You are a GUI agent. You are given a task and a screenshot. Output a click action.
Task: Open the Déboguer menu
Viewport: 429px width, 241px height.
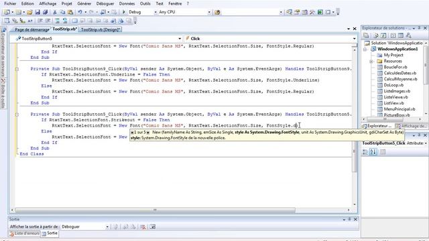click(x=105, y=3)
